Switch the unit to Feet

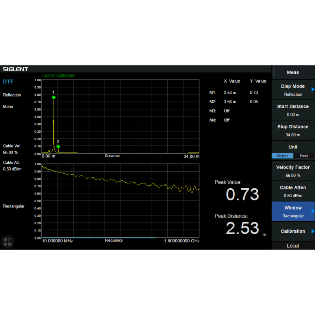pyautogui.click(x=304, y=156)
